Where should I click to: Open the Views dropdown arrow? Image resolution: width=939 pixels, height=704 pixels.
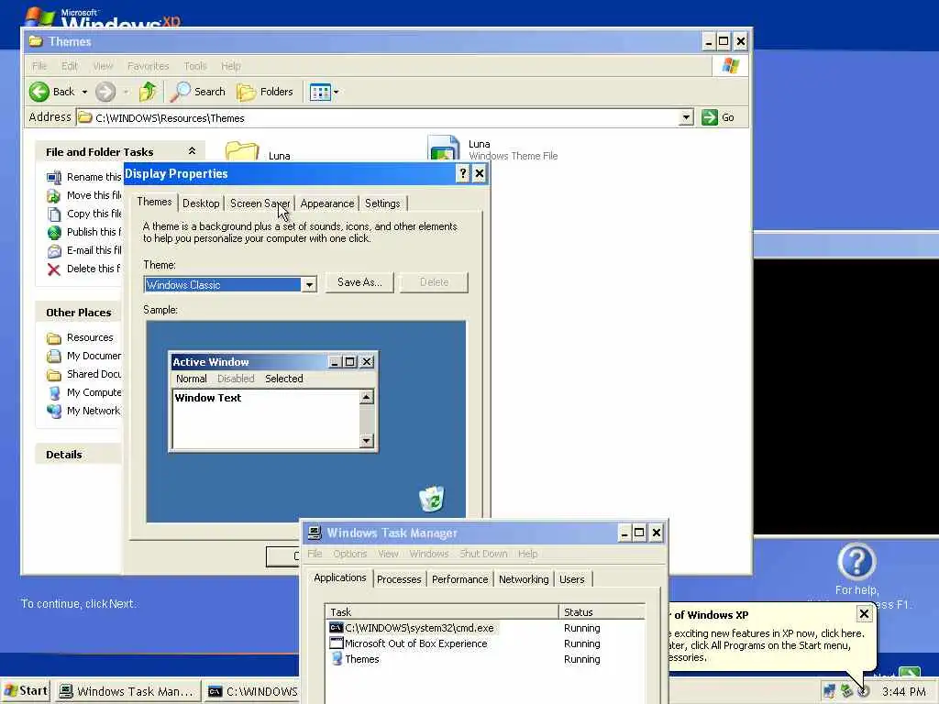click(x=336, y=93)
